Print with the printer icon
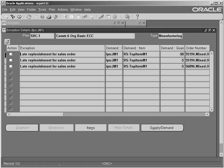This screenshot has height=168, width=224. 49,17
